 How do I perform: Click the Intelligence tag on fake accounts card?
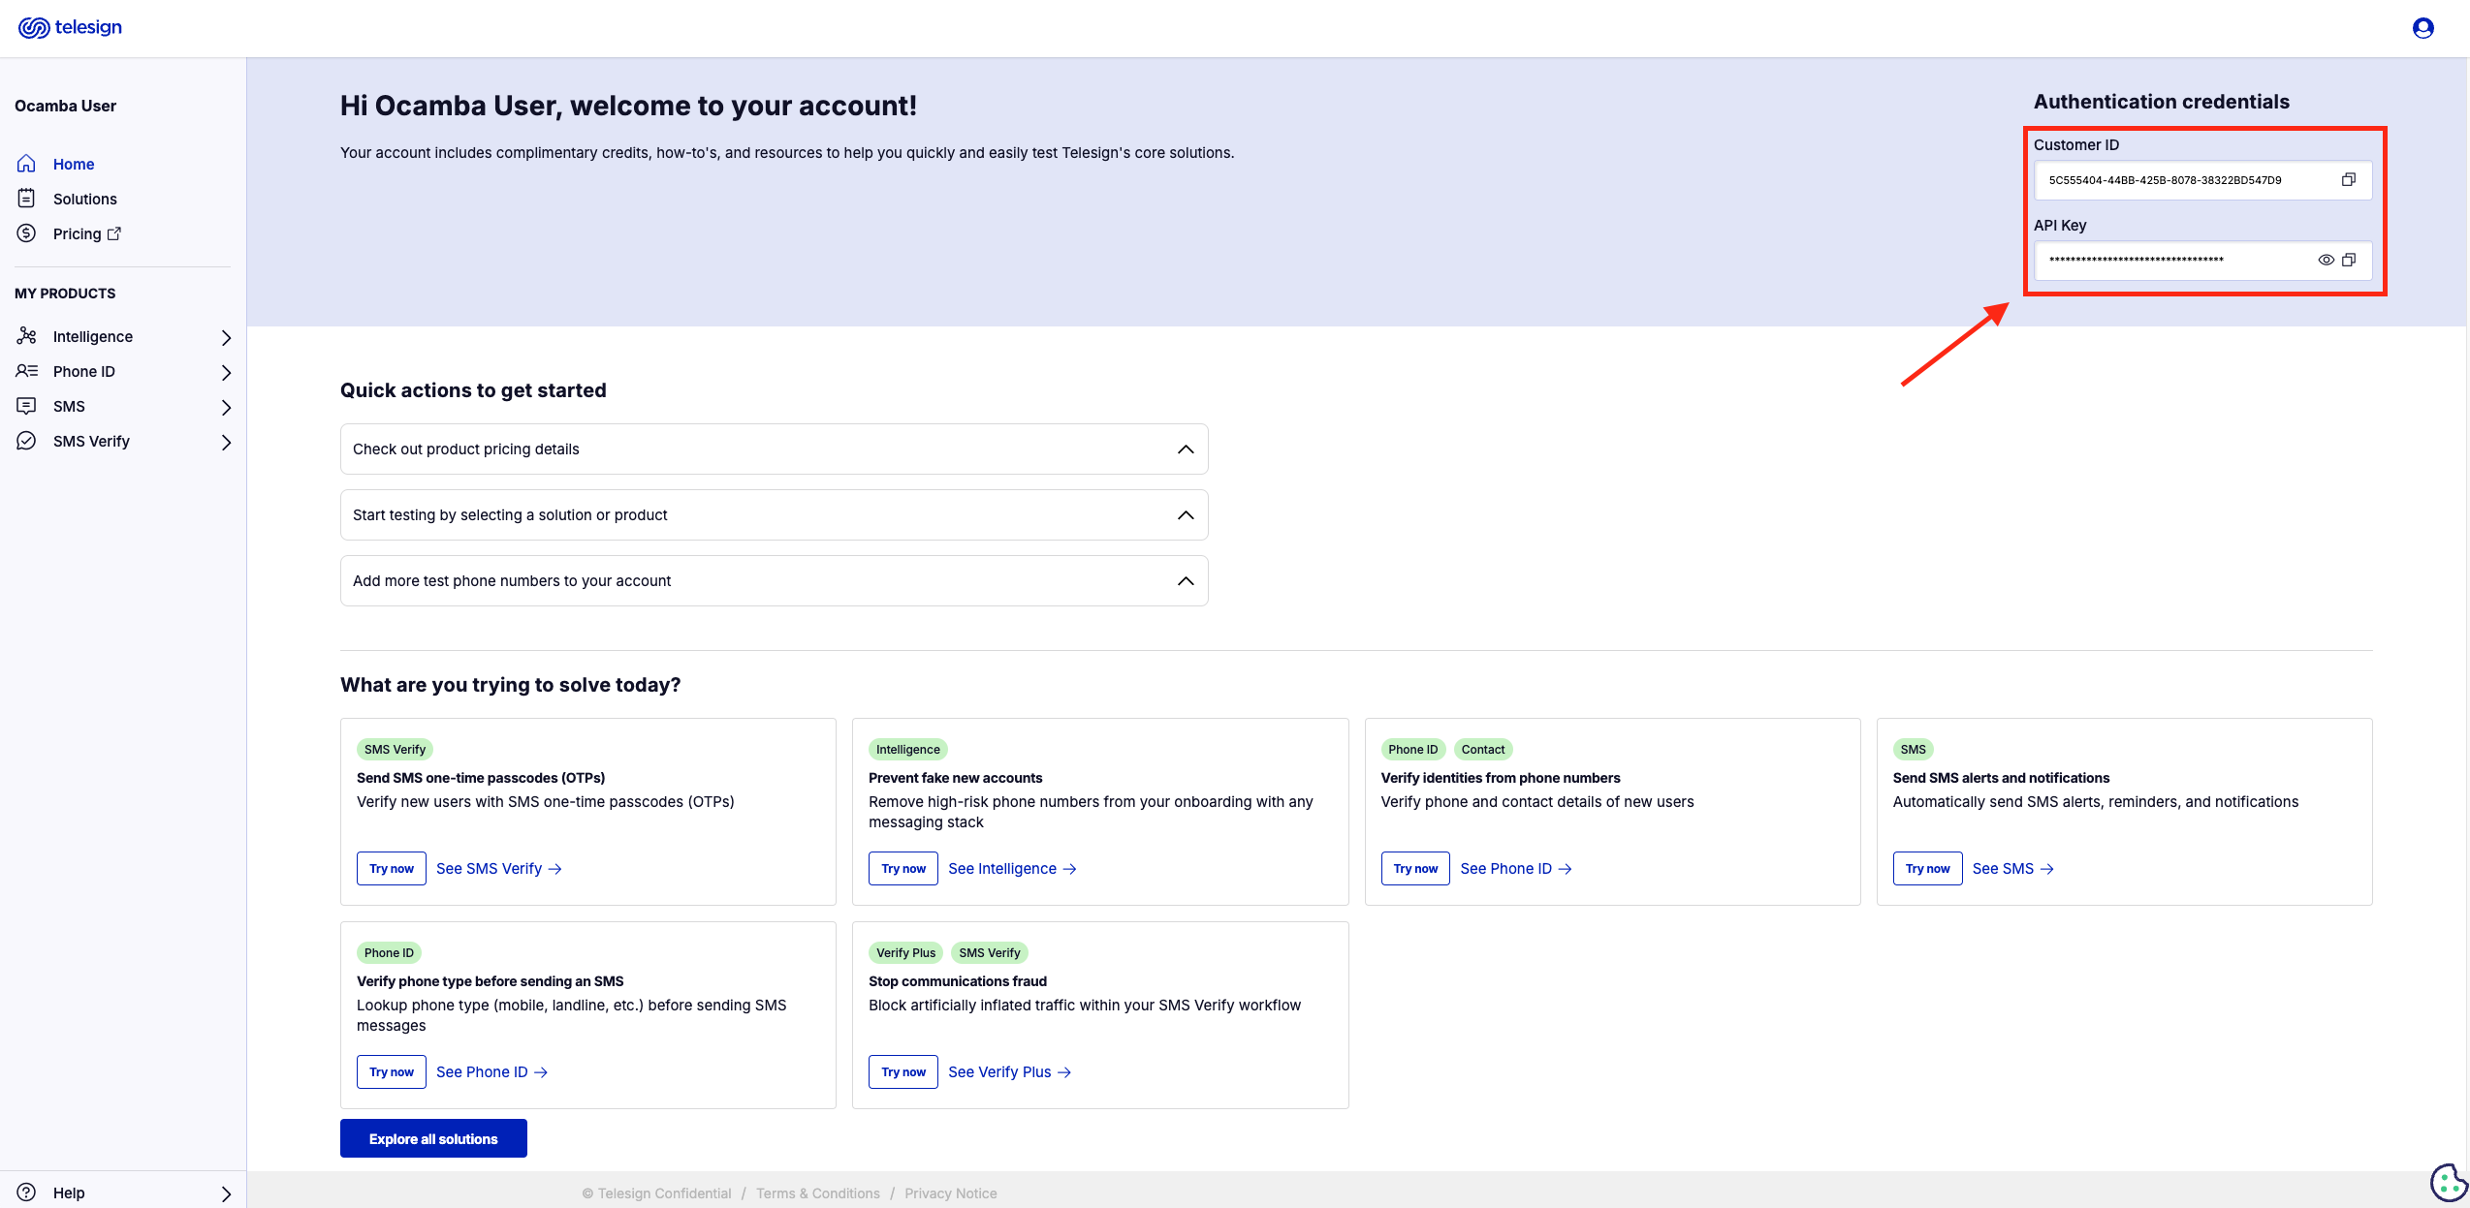[908, 749]
